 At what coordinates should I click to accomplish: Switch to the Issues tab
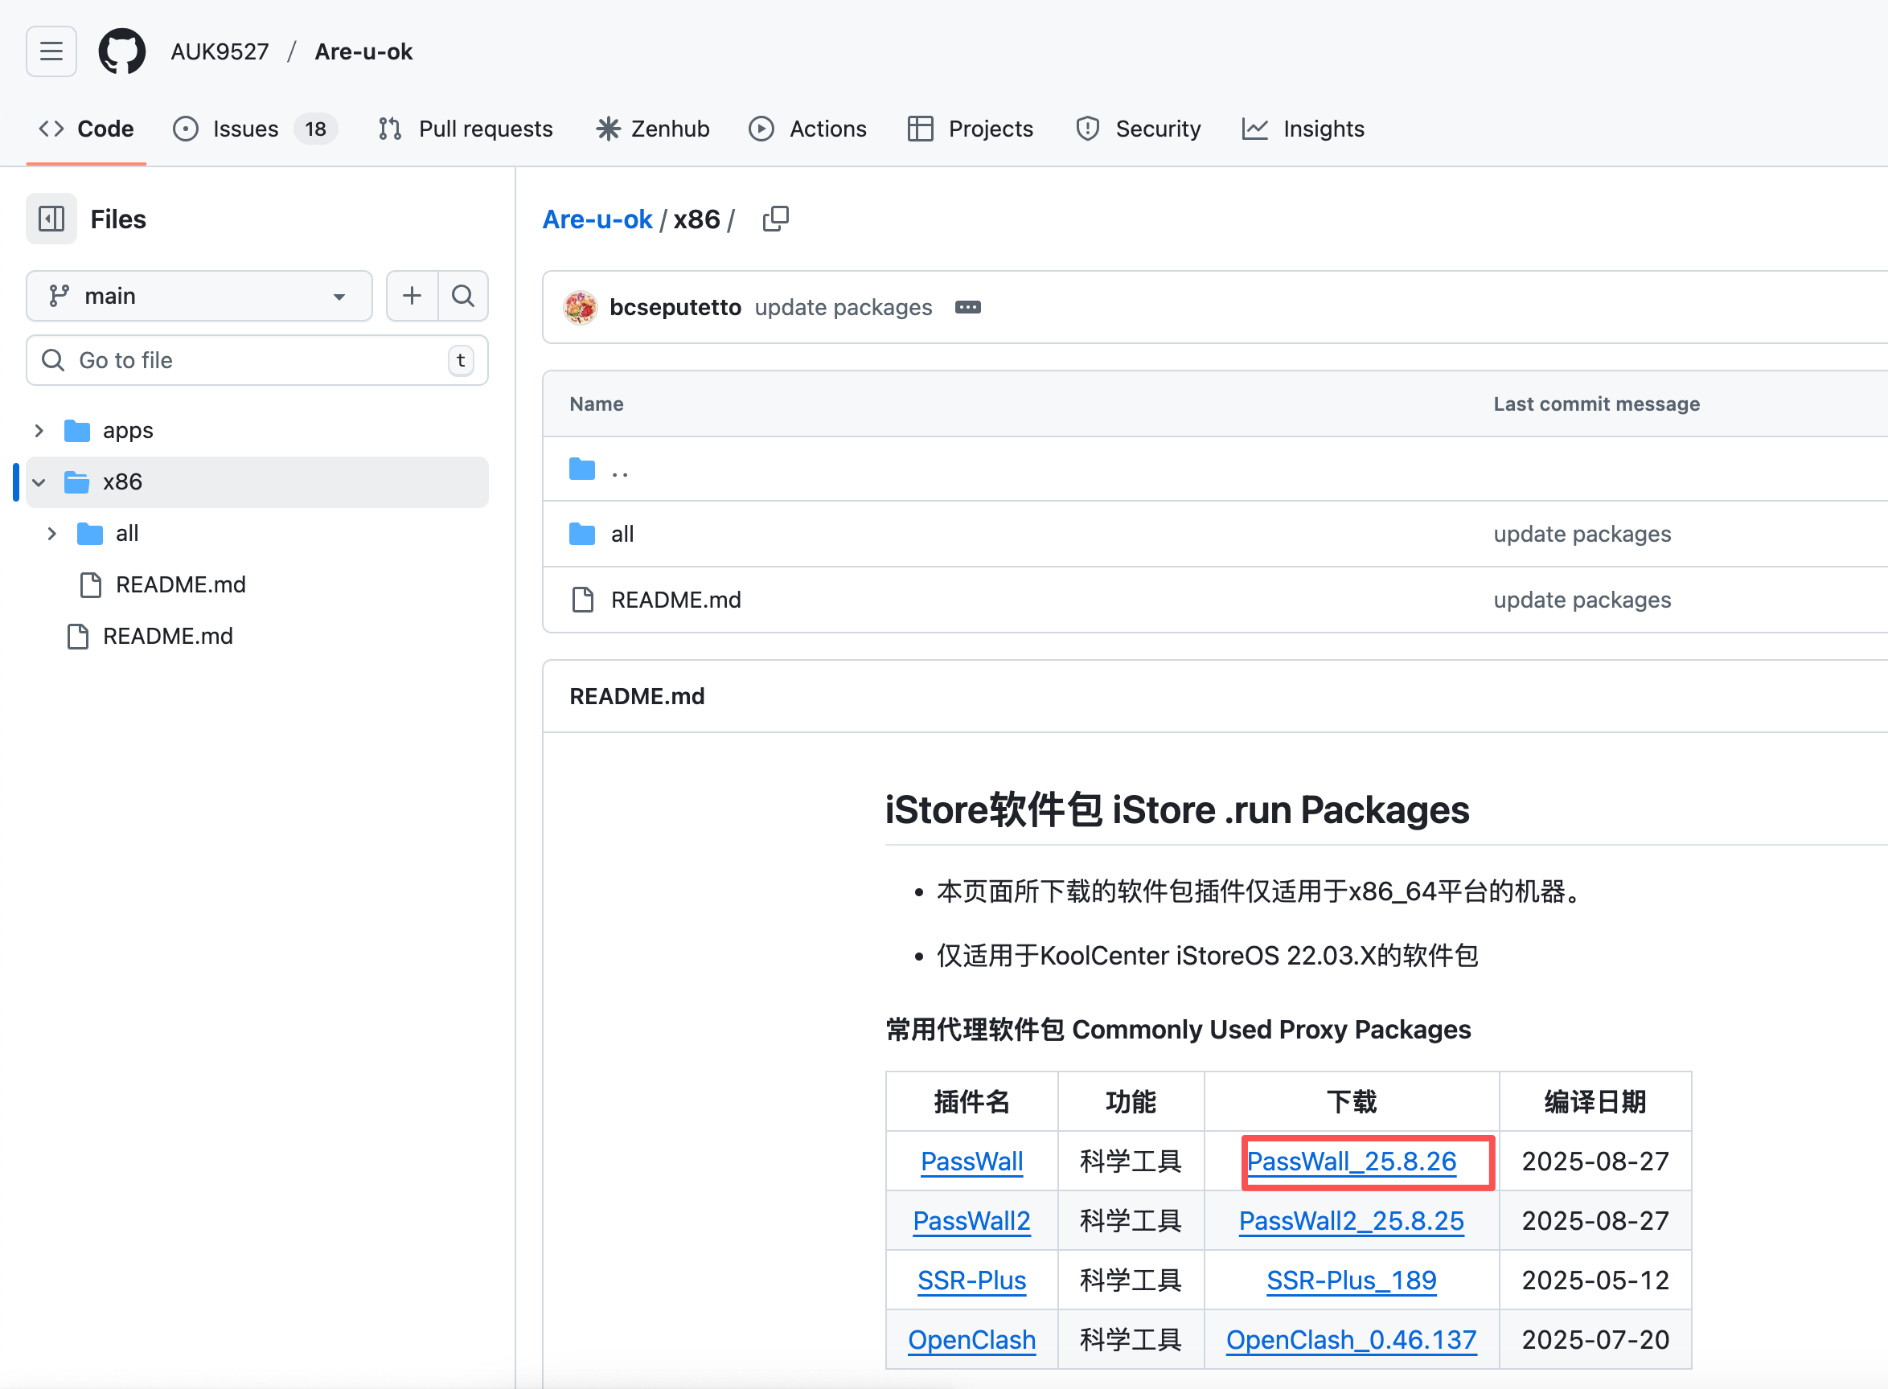click(x=244, y=129)
